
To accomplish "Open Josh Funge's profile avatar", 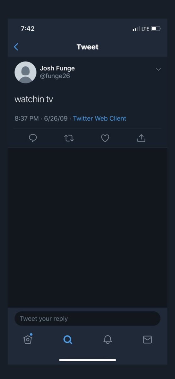I will point(26,72).
